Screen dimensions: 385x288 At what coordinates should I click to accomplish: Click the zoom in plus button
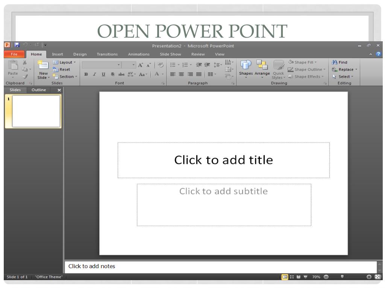pos(369,277)
